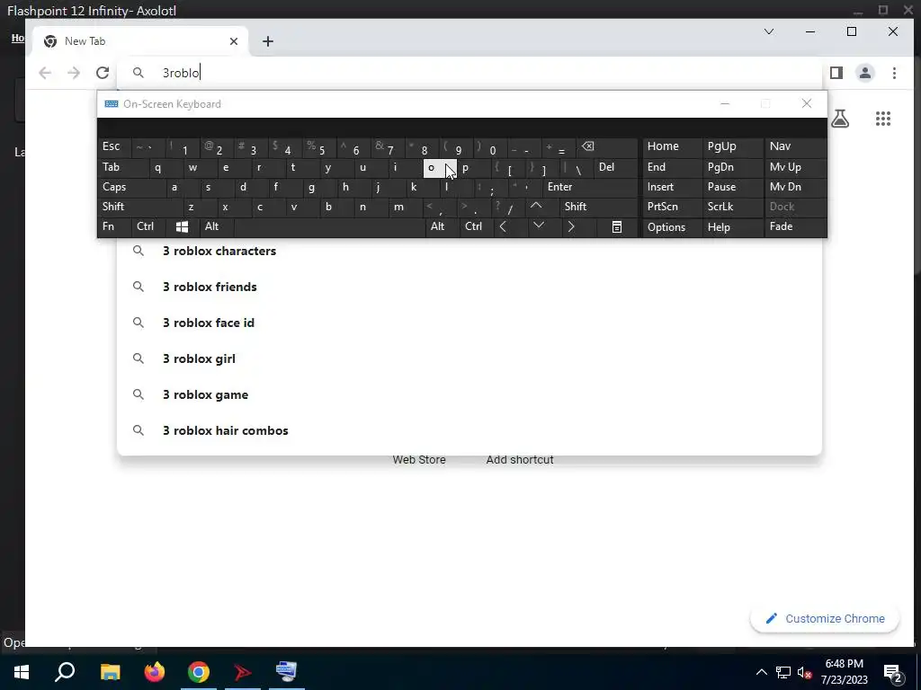
Task: Click the PrtScn key on keyboard
Action: [671, 207]
